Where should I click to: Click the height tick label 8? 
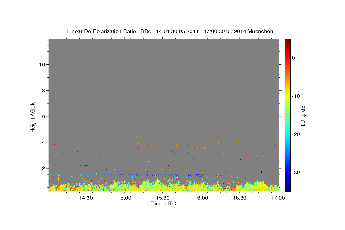pos(43,91)
